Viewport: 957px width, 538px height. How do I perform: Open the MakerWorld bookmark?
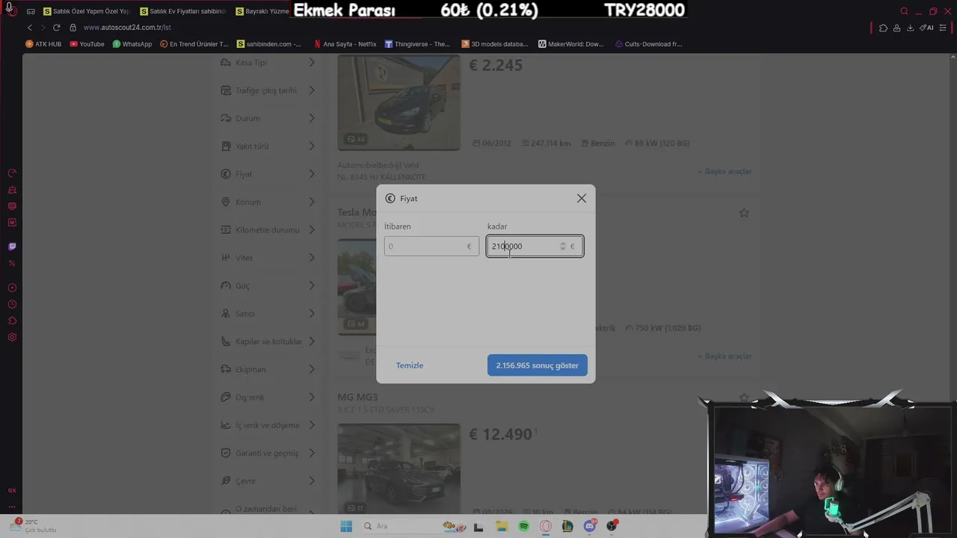pos(571,44)
